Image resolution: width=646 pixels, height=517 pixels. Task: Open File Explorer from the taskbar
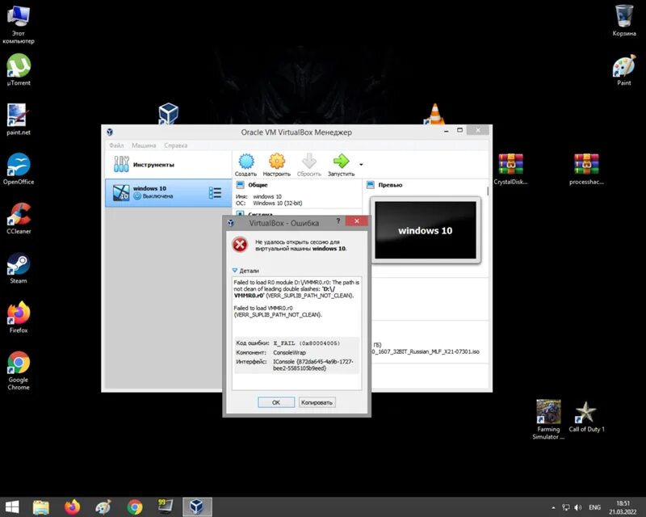(x=41, y=506)
